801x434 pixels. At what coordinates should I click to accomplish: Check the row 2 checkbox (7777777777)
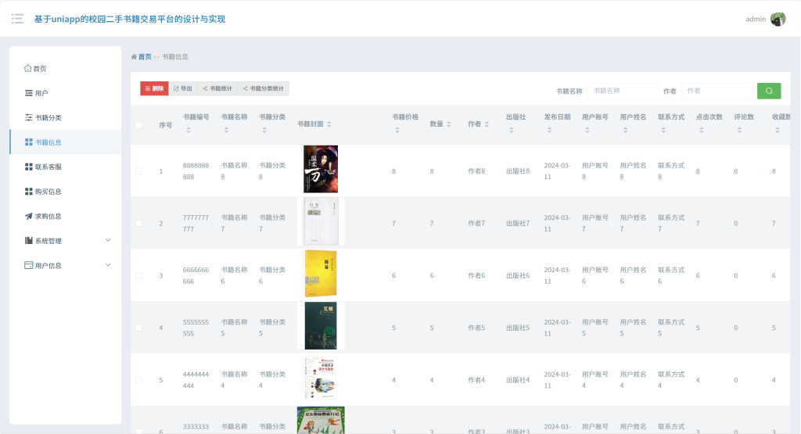coord(139,223)
